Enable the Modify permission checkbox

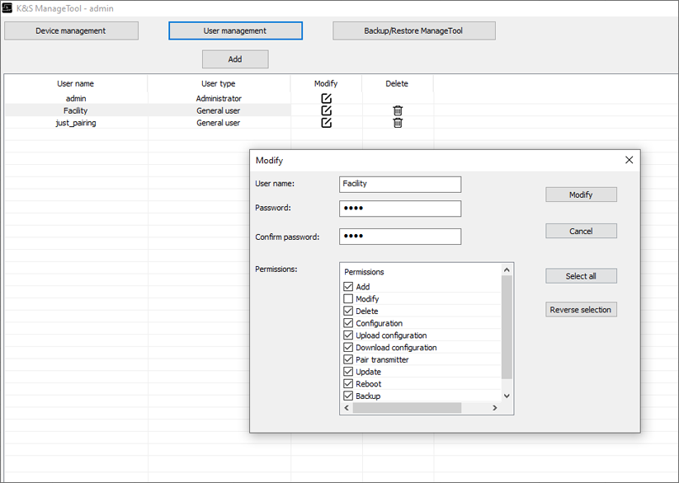point(348,299)
